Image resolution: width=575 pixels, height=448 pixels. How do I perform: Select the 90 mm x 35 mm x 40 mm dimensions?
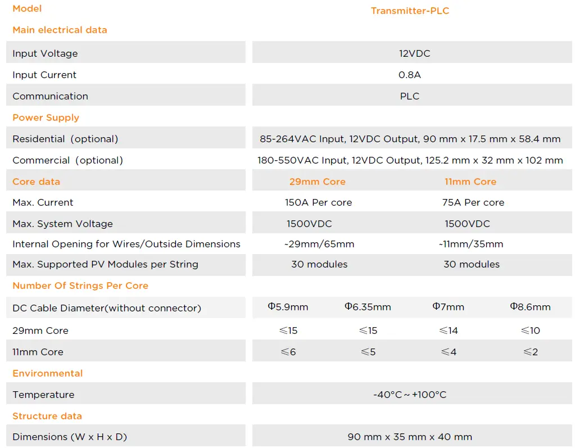click(410, 437)
